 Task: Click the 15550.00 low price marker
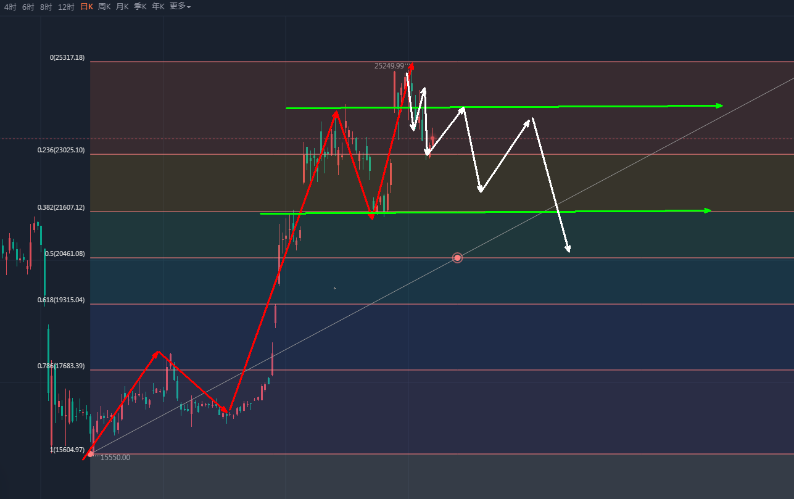click(115, 458)
